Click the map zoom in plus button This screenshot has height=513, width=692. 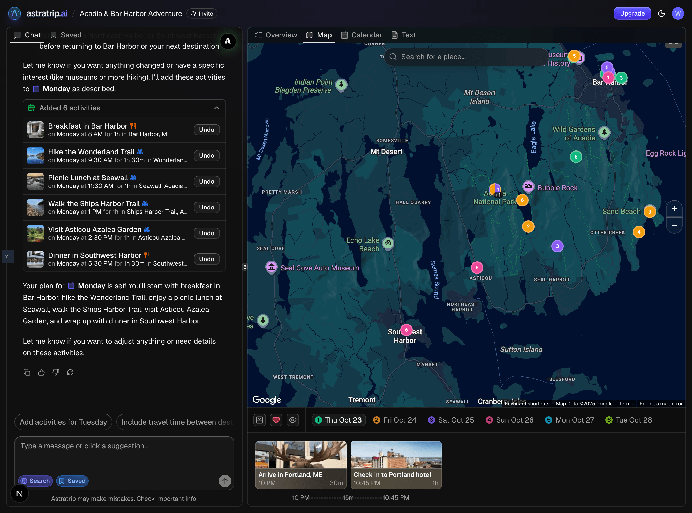(x=674, y=208)
